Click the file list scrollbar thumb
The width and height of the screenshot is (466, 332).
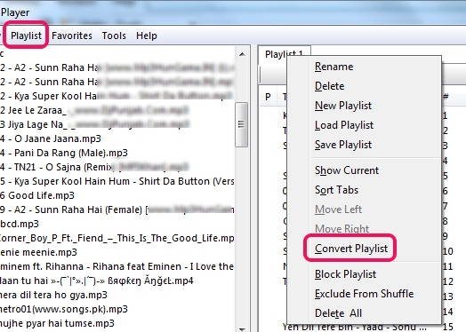241,124
